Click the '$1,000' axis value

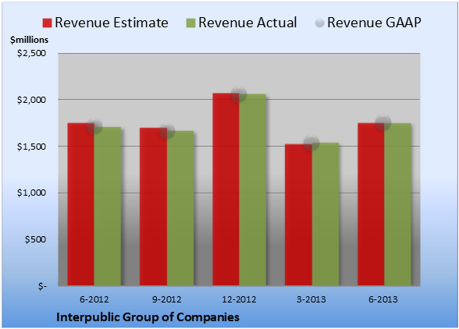pyautogui.click(x=31, y=193)
